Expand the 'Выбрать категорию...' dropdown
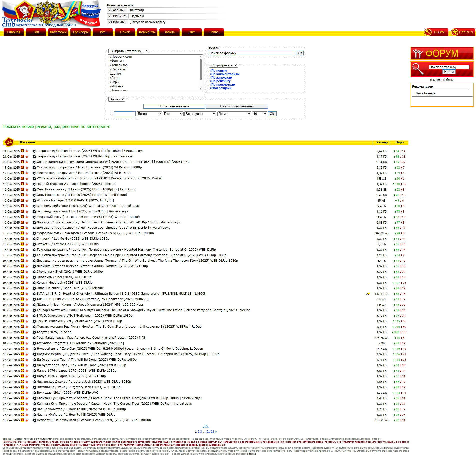 coord(129,51)
